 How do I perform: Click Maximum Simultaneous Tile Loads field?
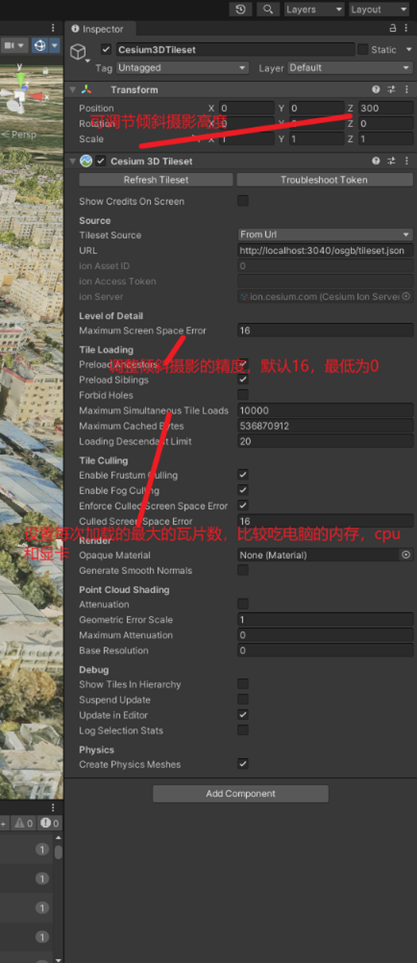[325, 410]
